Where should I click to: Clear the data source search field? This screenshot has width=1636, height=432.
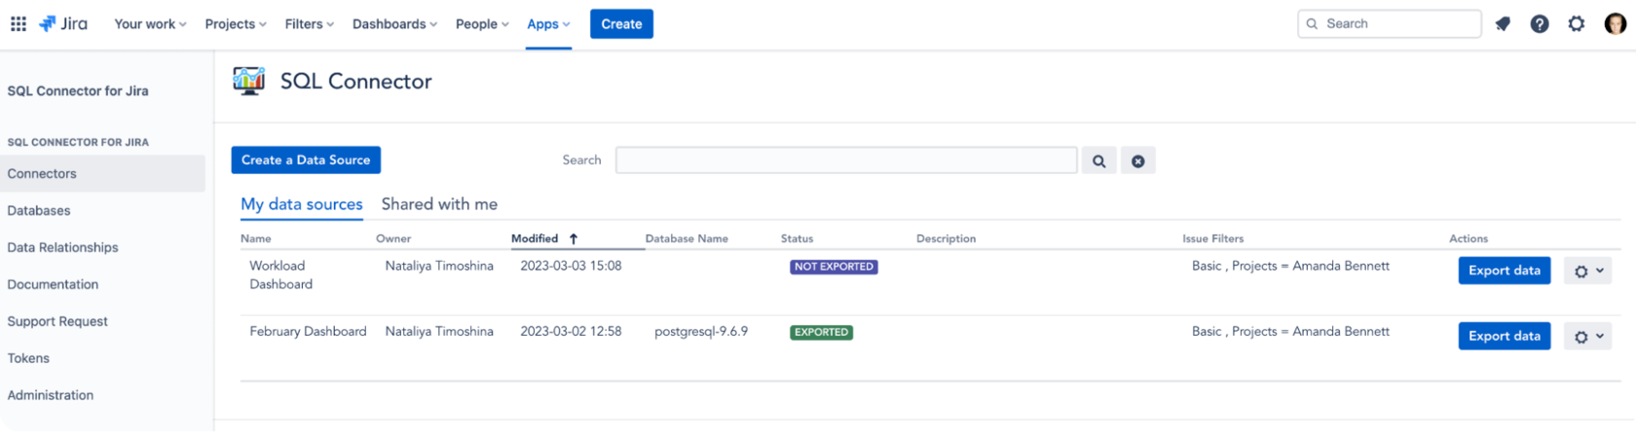(x=1137, y=162)
